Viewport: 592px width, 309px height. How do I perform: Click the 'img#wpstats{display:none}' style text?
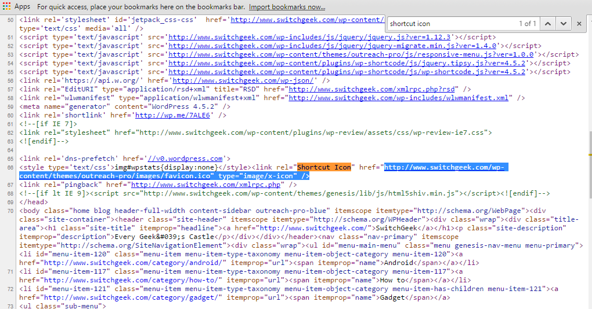pyautogui.click(x=167, y=167)
